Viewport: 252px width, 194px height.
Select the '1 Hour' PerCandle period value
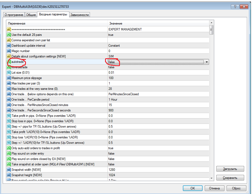113,100
